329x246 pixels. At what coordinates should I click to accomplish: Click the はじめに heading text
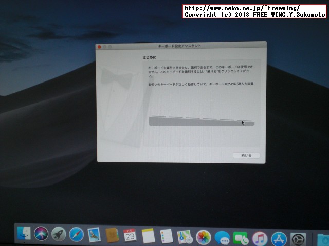click(150, 57)
